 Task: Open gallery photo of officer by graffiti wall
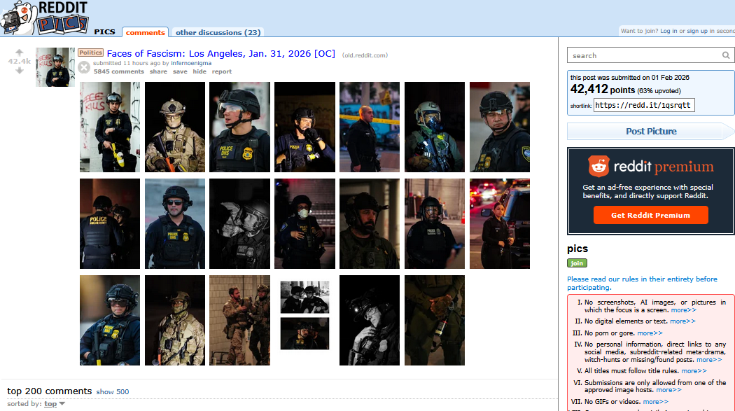(x=110, y=127)
